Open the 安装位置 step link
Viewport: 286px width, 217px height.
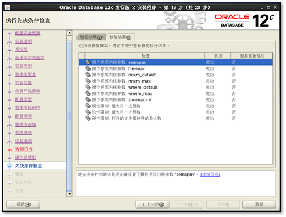click(x=23, y=83)
